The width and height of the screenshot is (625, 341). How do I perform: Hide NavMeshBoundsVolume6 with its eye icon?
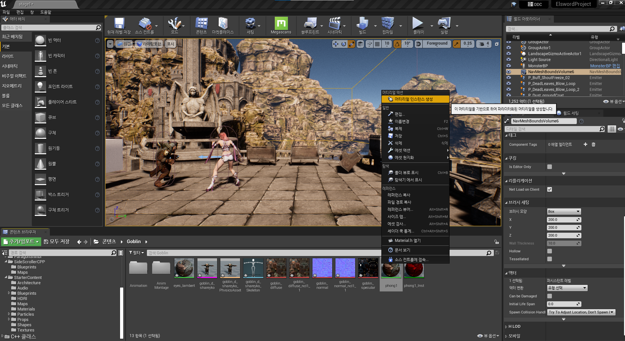point(509,72)
